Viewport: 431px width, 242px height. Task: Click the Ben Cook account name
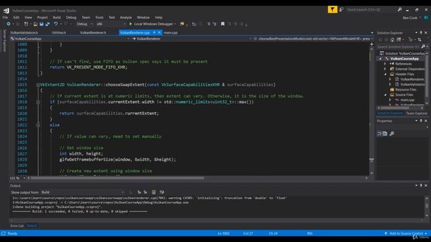[x=410, y=18]
